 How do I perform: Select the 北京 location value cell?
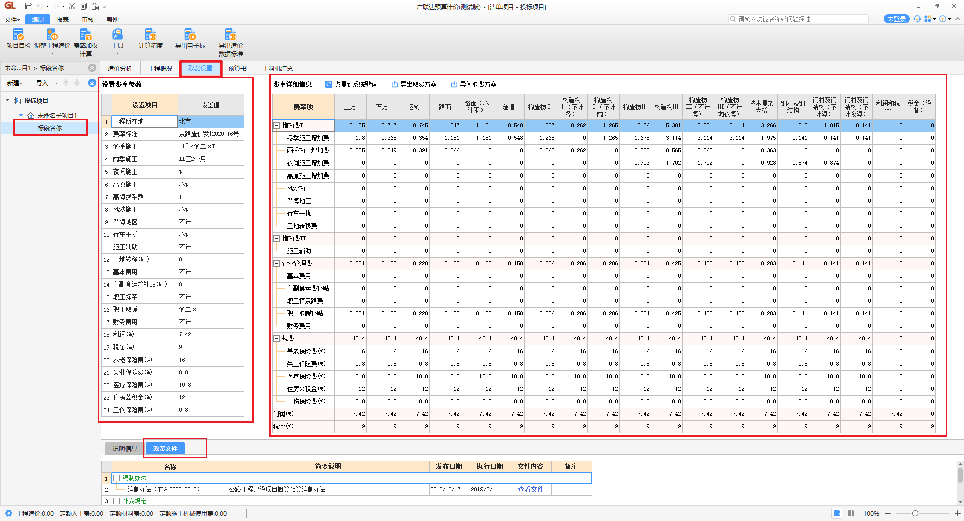click(x=211, y=121)
